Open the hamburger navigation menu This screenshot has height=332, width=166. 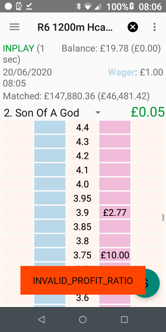[x=15, y=27]
